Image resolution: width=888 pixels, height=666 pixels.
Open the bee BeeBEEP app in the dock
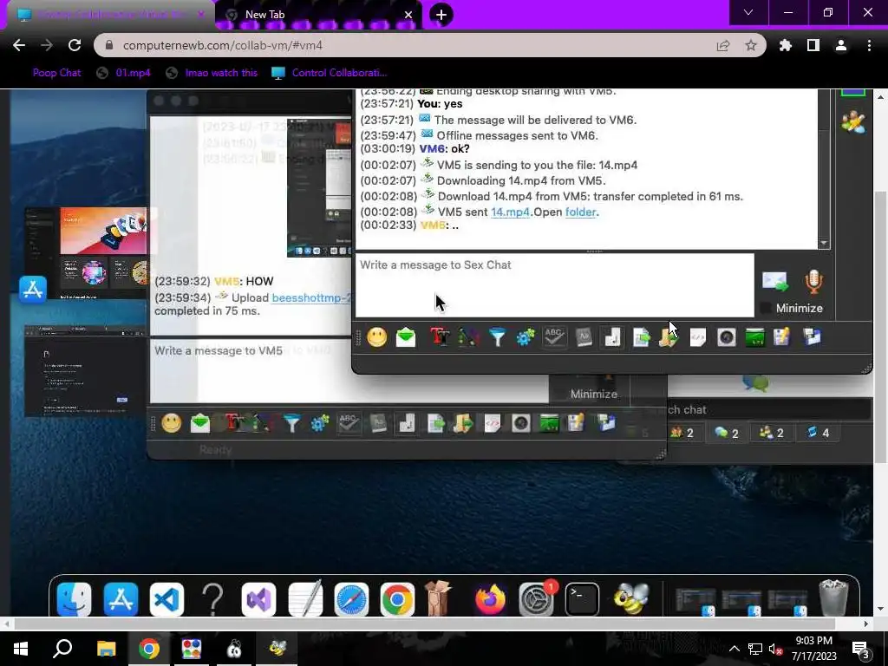pyautogui.click(x=630, y=598)
